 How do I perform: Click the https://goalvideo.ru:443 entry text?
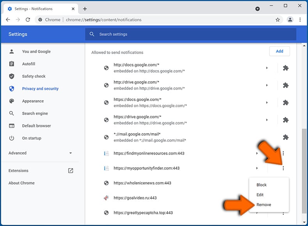[x=135, y=198]
